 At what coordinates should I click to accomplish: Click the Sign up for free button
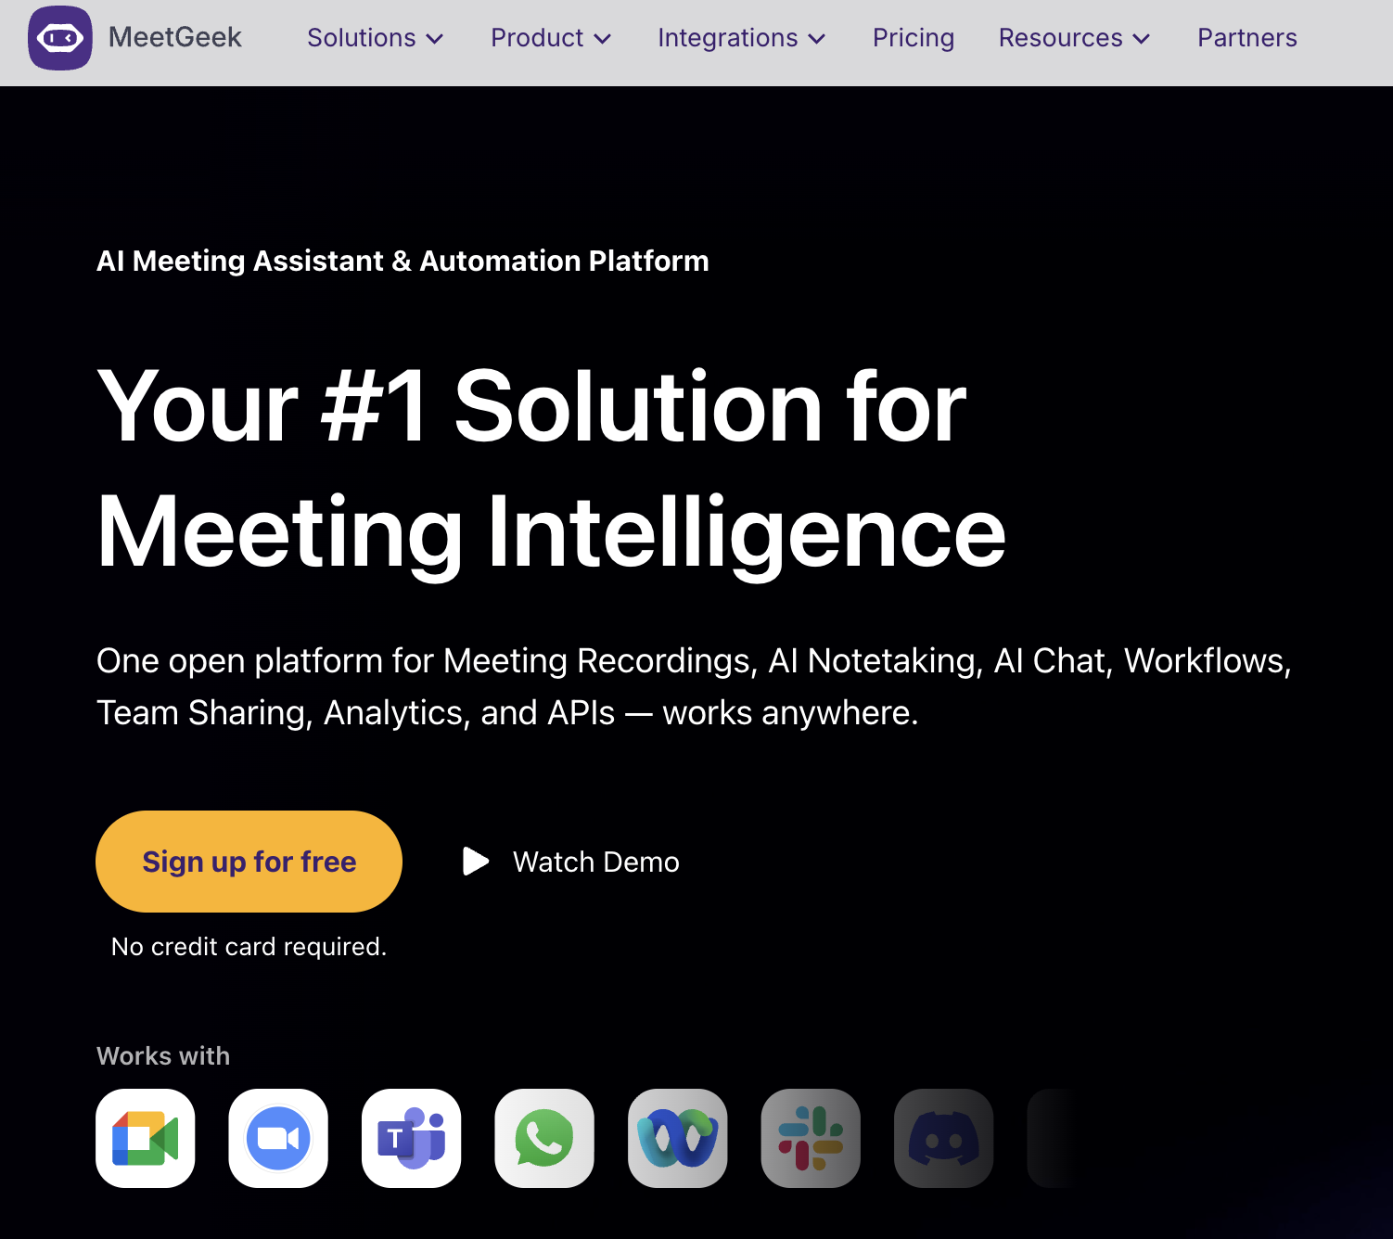coord(249,862)
